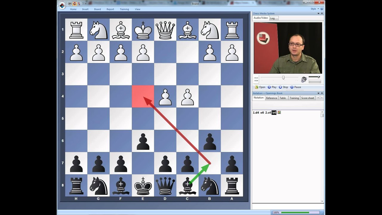Image resolution: width=382 pixels, height=215 pixels.
Task: Adjust the volume slider handle
Action: click(x=318, y=77)
